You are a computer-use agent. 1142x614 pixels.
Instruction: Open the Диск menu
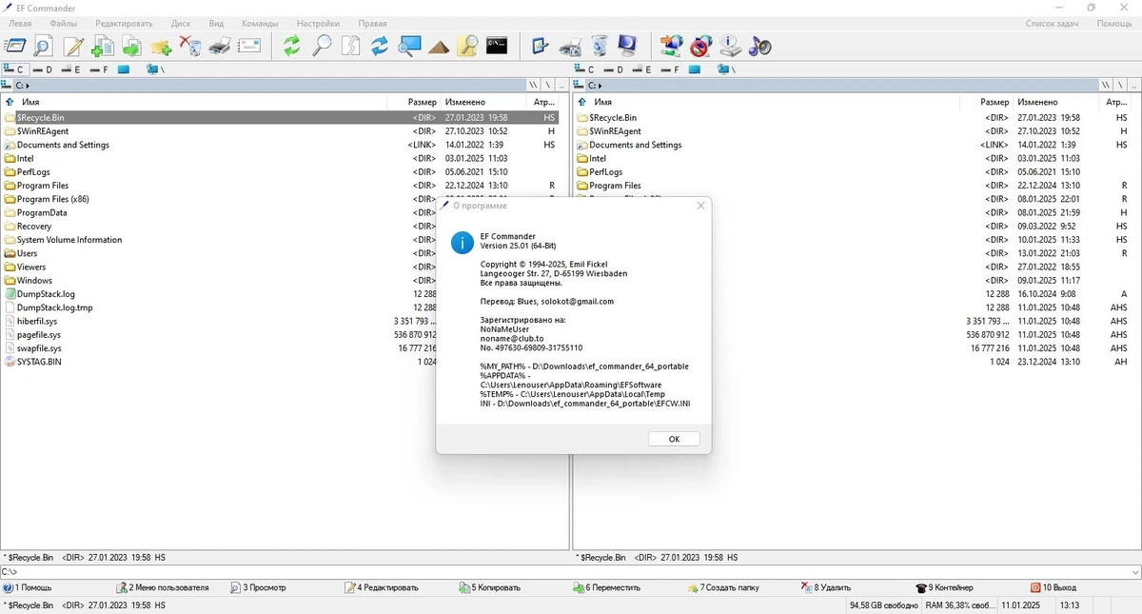(181, 23)
